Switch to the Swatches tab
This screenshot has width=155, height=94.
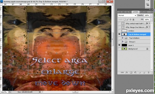point(123,12)
